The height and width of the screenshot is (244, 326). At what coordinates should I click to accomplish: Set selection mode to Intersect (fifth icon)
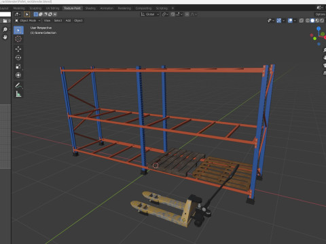[x=55, y=14]
